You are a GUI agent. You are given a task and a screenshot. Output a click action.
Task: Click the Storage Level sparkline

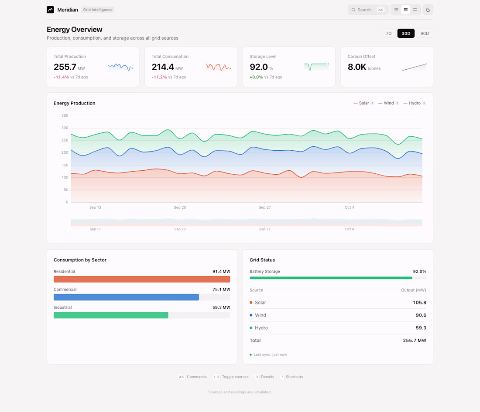316,67
